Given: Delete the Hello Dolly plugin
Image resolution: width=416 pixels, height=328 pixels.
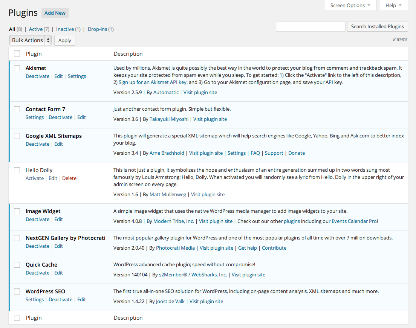Looking at the screenshot, I should point(69,178).
